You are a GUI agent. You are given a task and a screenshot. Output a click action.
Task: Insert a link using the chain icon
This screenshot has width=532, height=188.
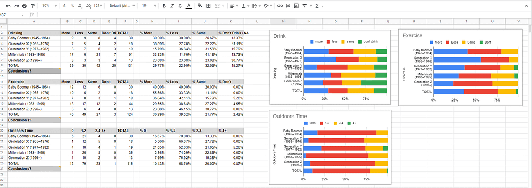click(280, 6)
